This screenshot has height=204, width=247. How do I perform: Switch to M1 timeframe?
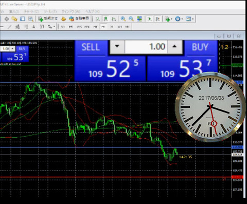[x=63, y=27]
